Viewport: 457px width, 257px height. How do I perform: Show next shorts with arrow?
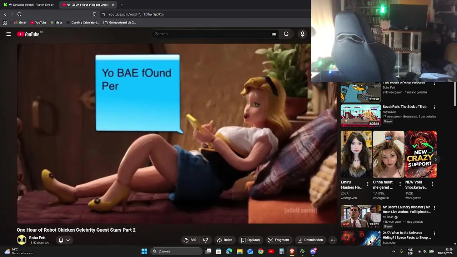[x=435, y=159]
